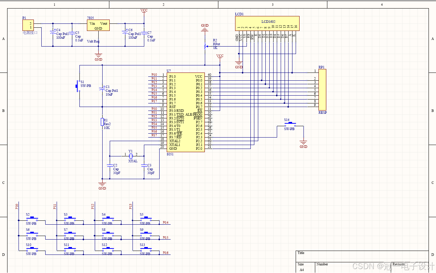This screenshot has width=436, height=273.
Task: Click the VCC power port above C7
Action: click(x=144, y=11)
